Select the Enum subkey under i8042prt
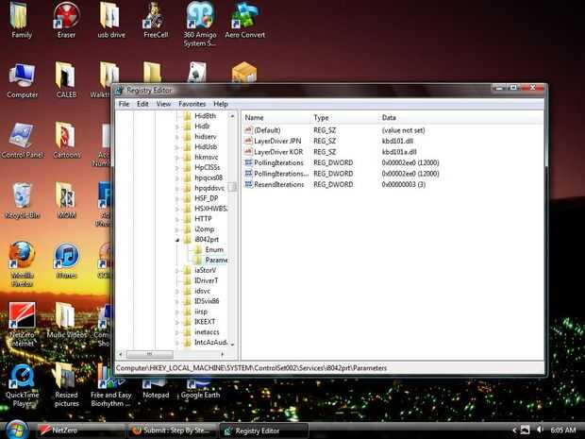 [214, 250]
